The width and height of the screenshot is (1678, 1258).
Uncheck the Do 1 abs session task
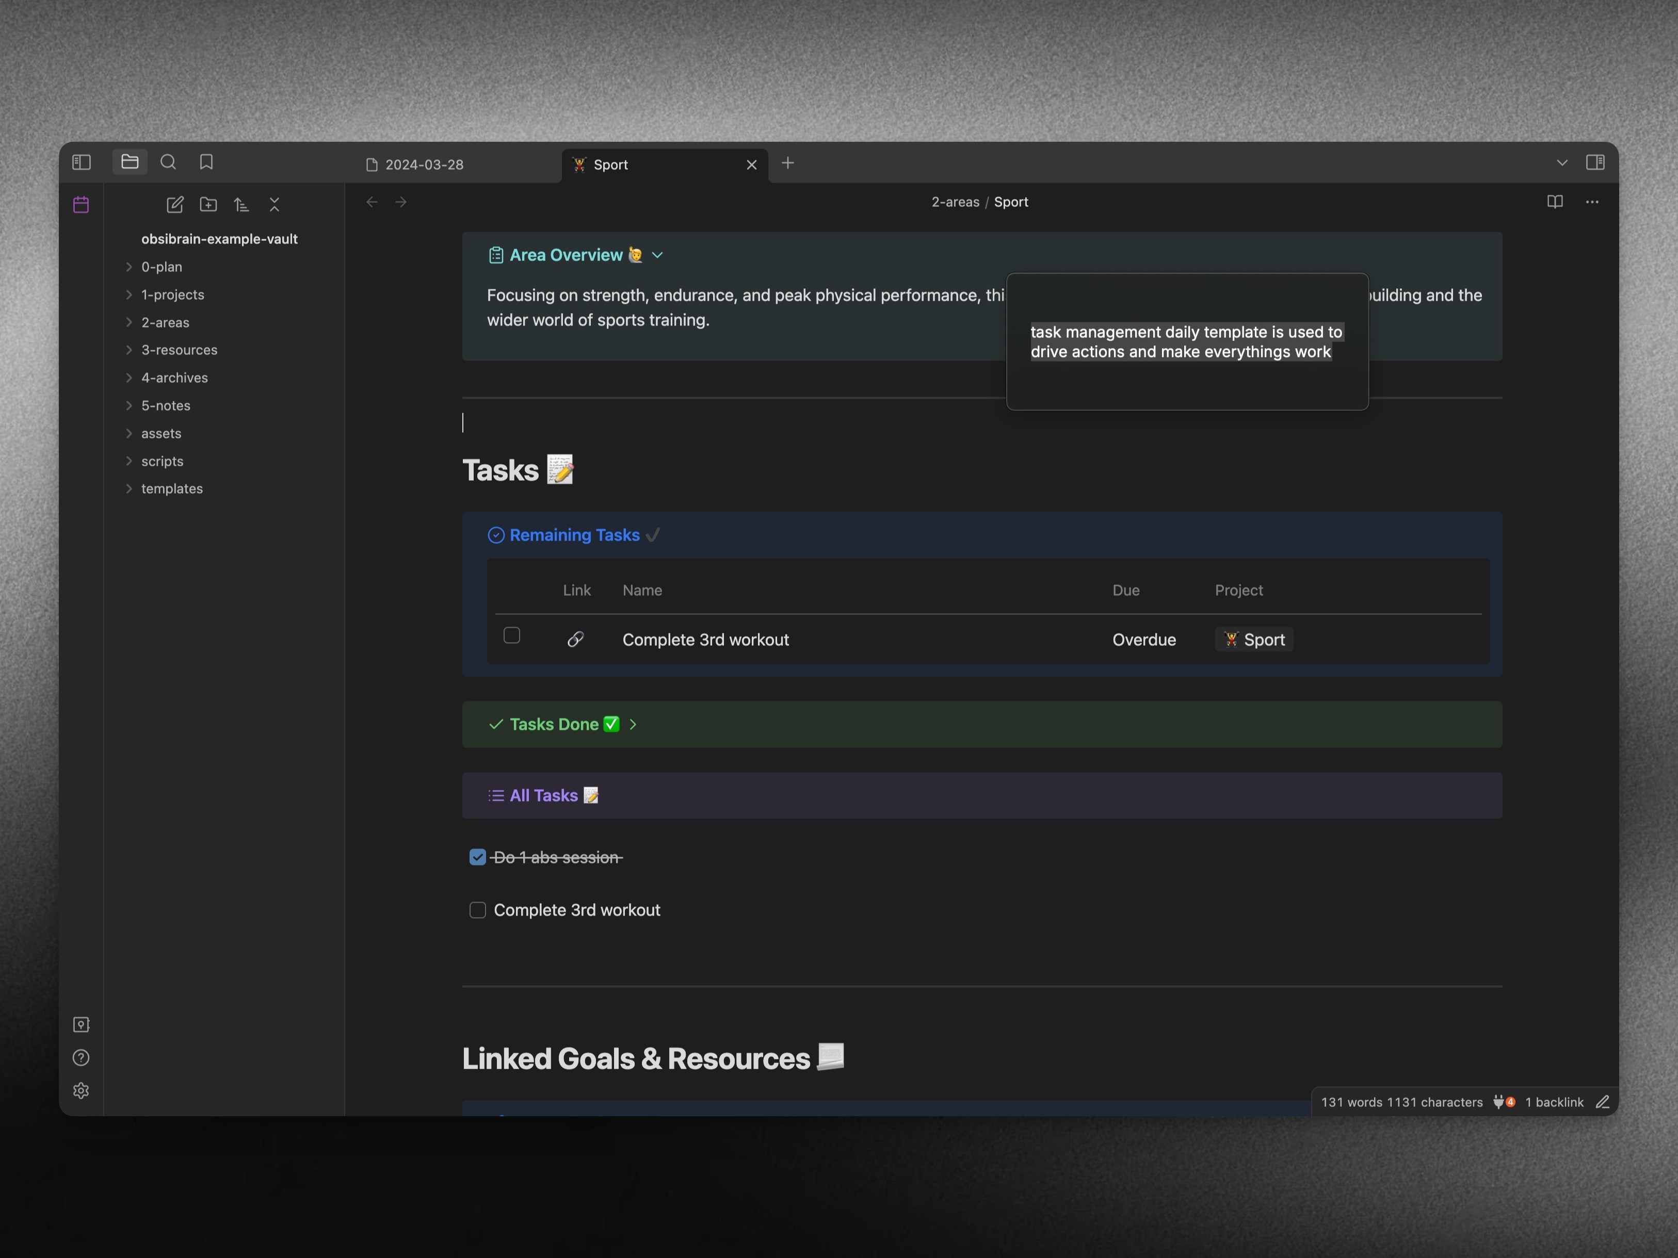(477, 857)
